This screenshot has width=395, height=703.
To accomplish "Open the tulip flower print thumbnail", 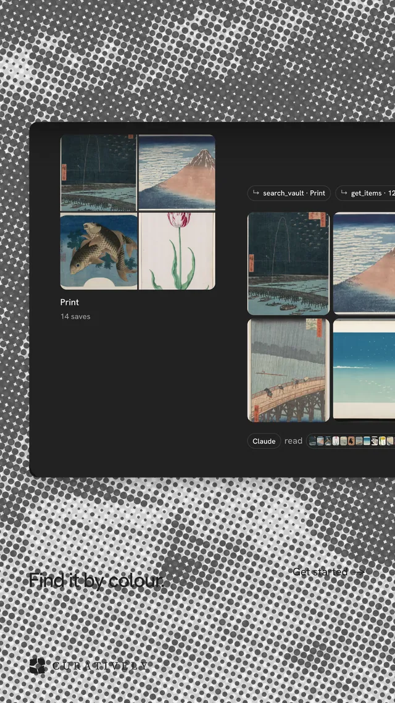I will coord(177,251).
